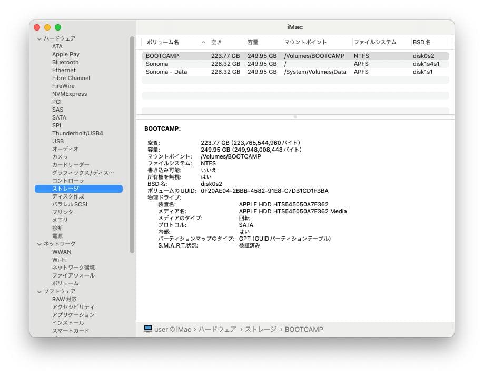Viewport: 484px width, 376px height.
Task: Collapse the ソフトウェア section
Action: [39, 291]
